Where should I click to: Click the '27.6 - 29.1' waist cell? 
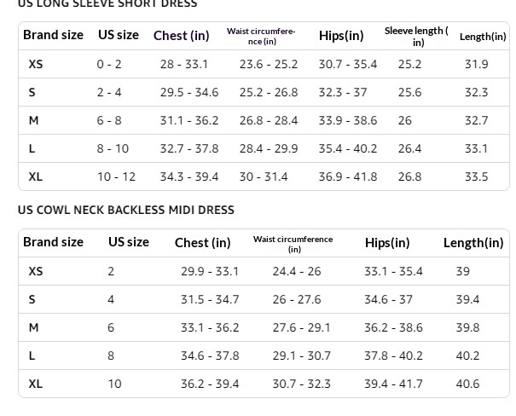click(x=301, y=327)
